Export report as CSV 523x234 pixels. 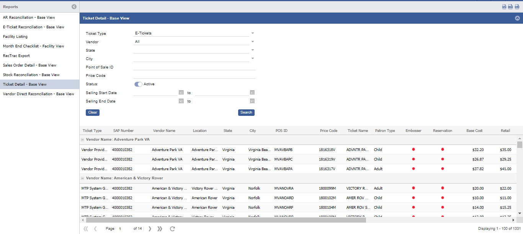(510, 6)
